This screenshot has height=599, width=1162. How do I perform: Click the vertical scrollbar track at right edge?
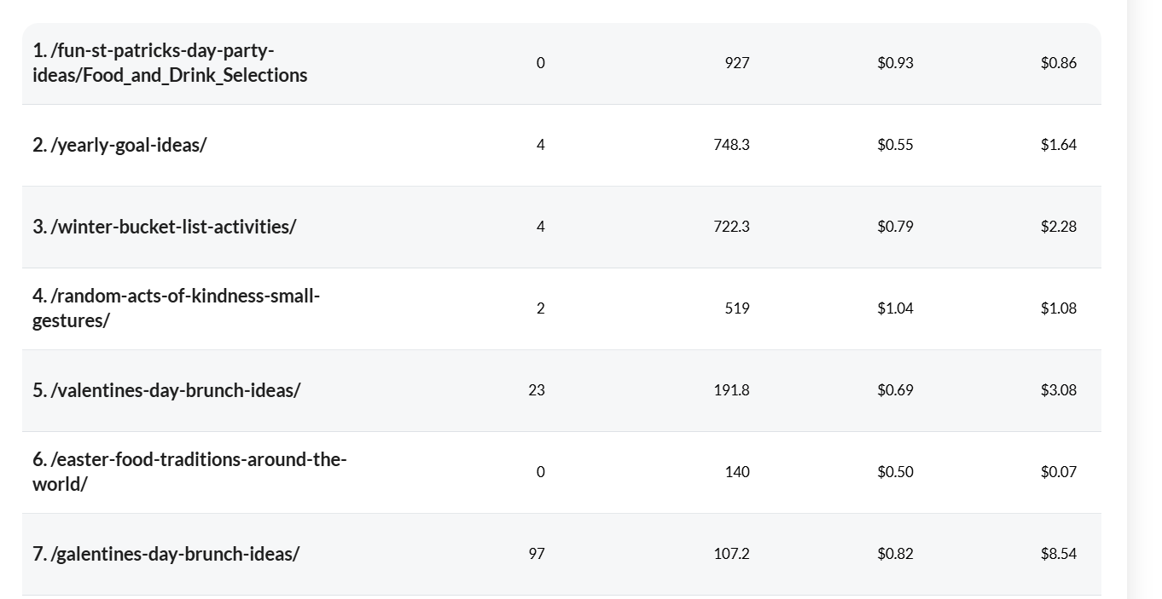point(1143,298)
